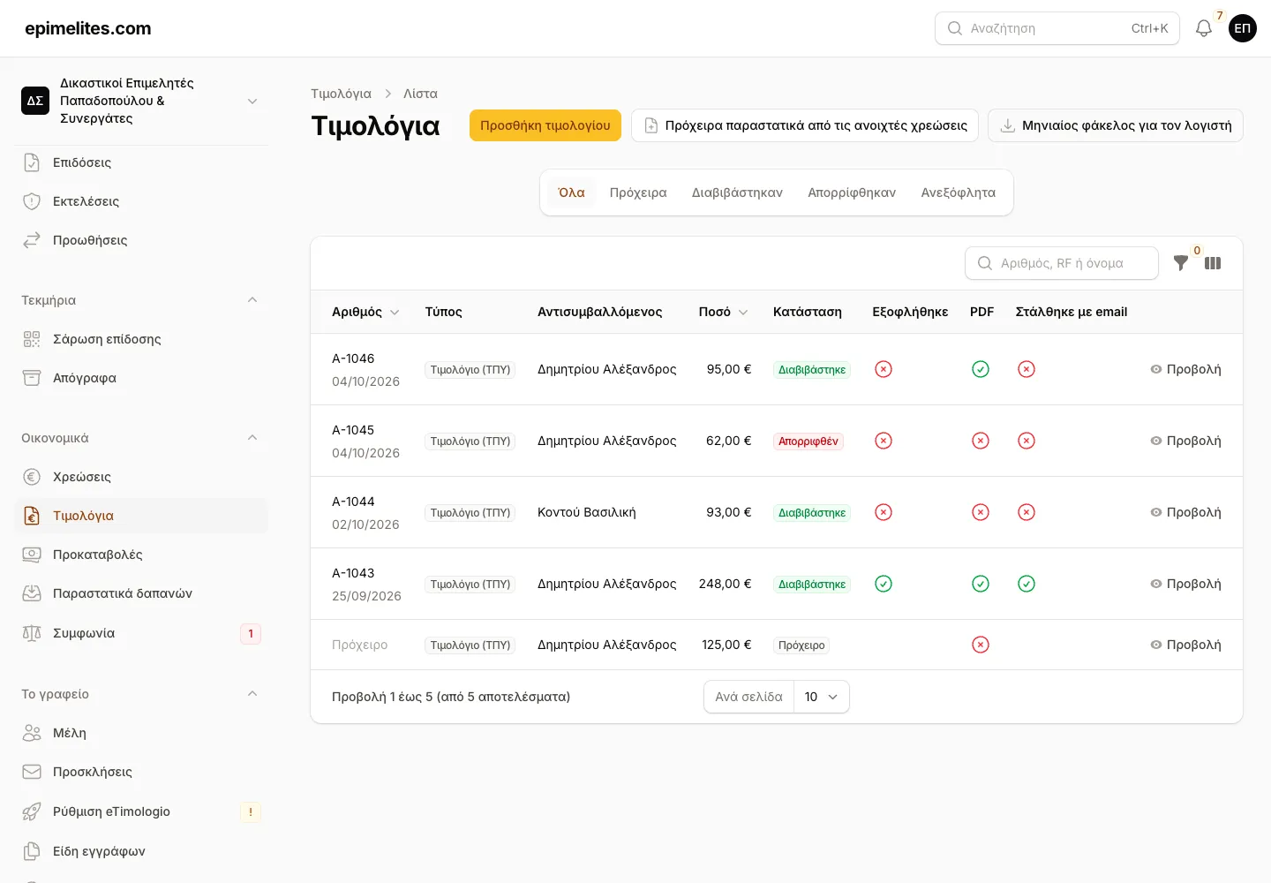Open Συμφωνία in the sidebar

pos(142,633)
